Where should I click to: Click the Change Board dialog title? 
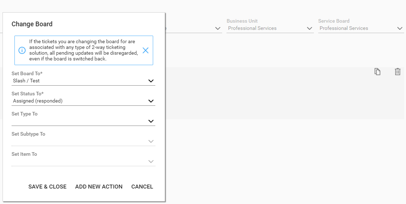32,24
